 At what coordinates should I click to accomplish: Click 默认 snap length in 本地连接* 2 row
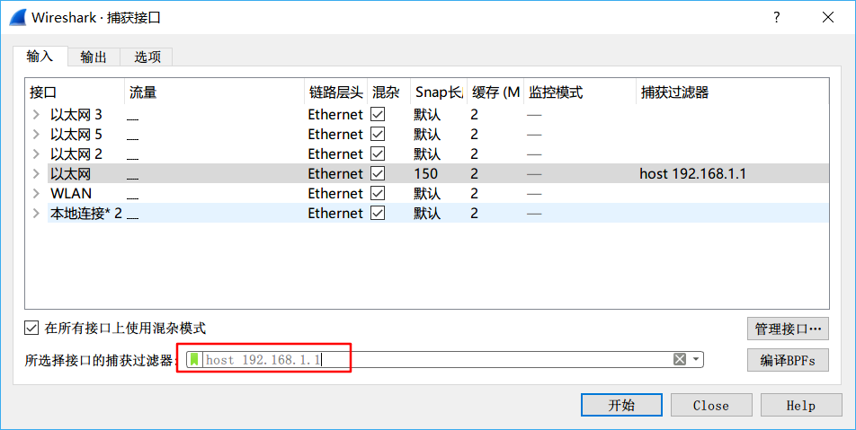click(427, 213)
